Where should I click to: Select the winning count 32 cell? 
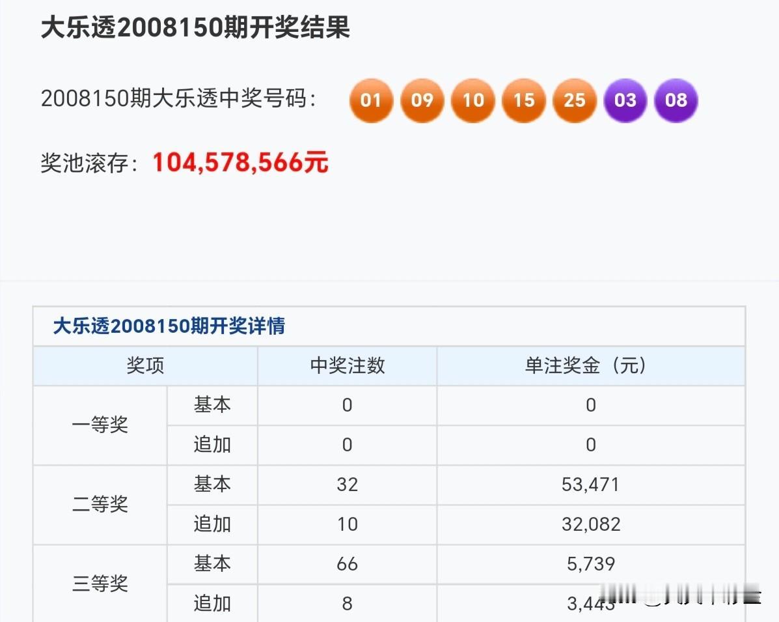(348, 485)
